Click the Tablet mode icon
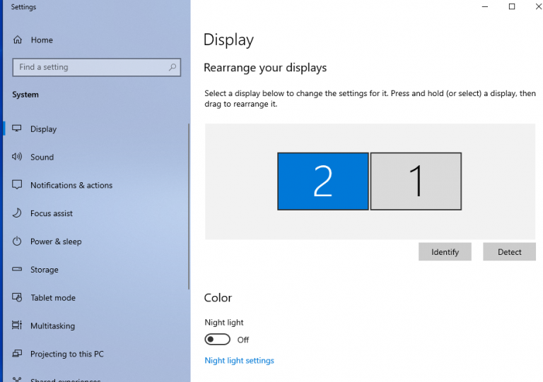 (x=17, y=298)
